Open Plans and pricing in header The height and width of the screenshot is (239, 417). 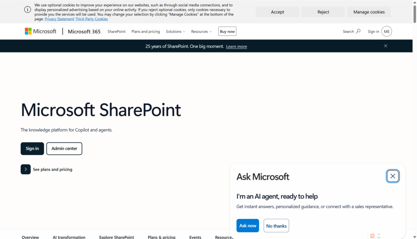[x=145, y=31]
